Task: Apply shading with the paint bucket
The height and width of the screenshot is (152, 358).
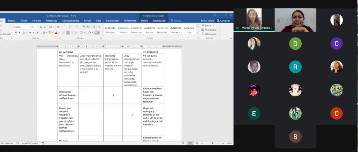Action: point(89,32)
